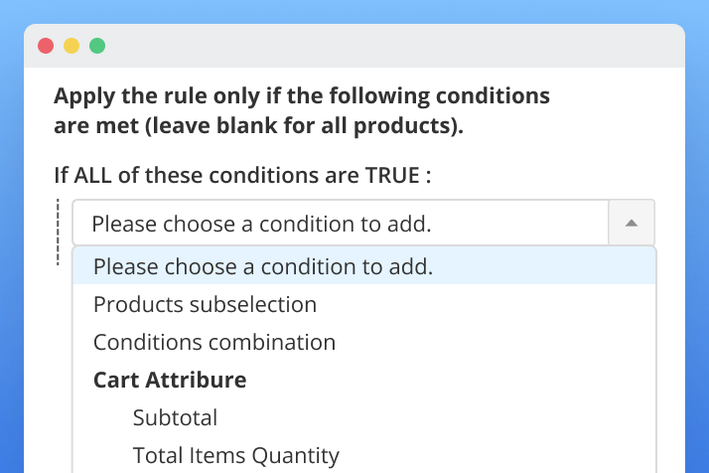Click the dashed condition tree line
The width and height of the screenshot is (709, 473).
pyautogui.click(x=59, y=232)
